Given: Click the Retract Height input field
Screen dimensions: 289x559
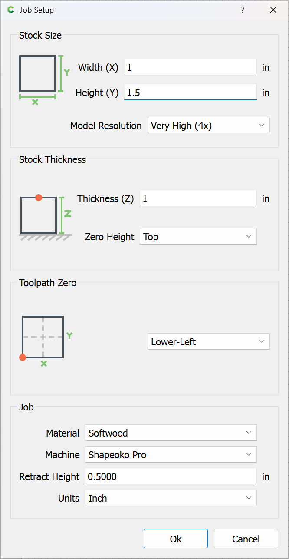Looking at the screenshot, I should coord(171,476).
